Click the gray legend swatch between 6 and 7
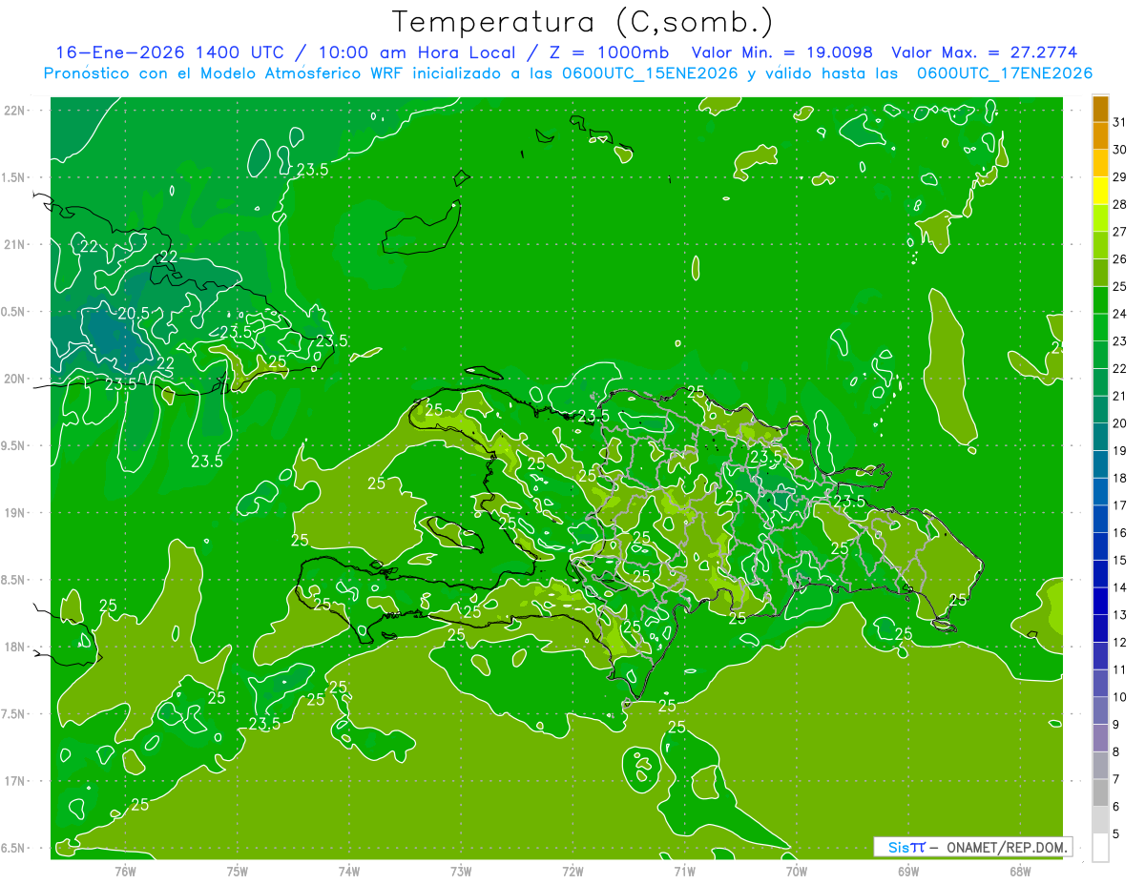The height and width of the screenshot is (884, 1145). [x=1100, y=792]
